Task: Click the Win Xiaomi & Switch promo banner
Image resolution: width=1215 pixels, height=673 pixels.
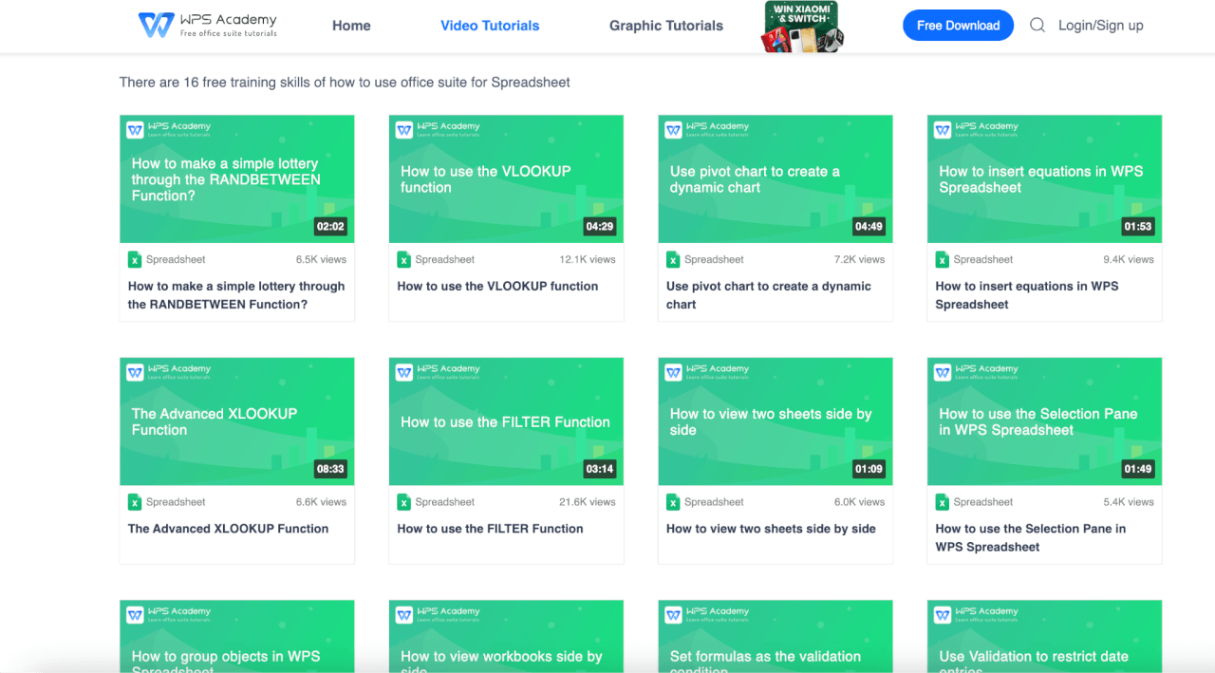Action: click(802, 26)
